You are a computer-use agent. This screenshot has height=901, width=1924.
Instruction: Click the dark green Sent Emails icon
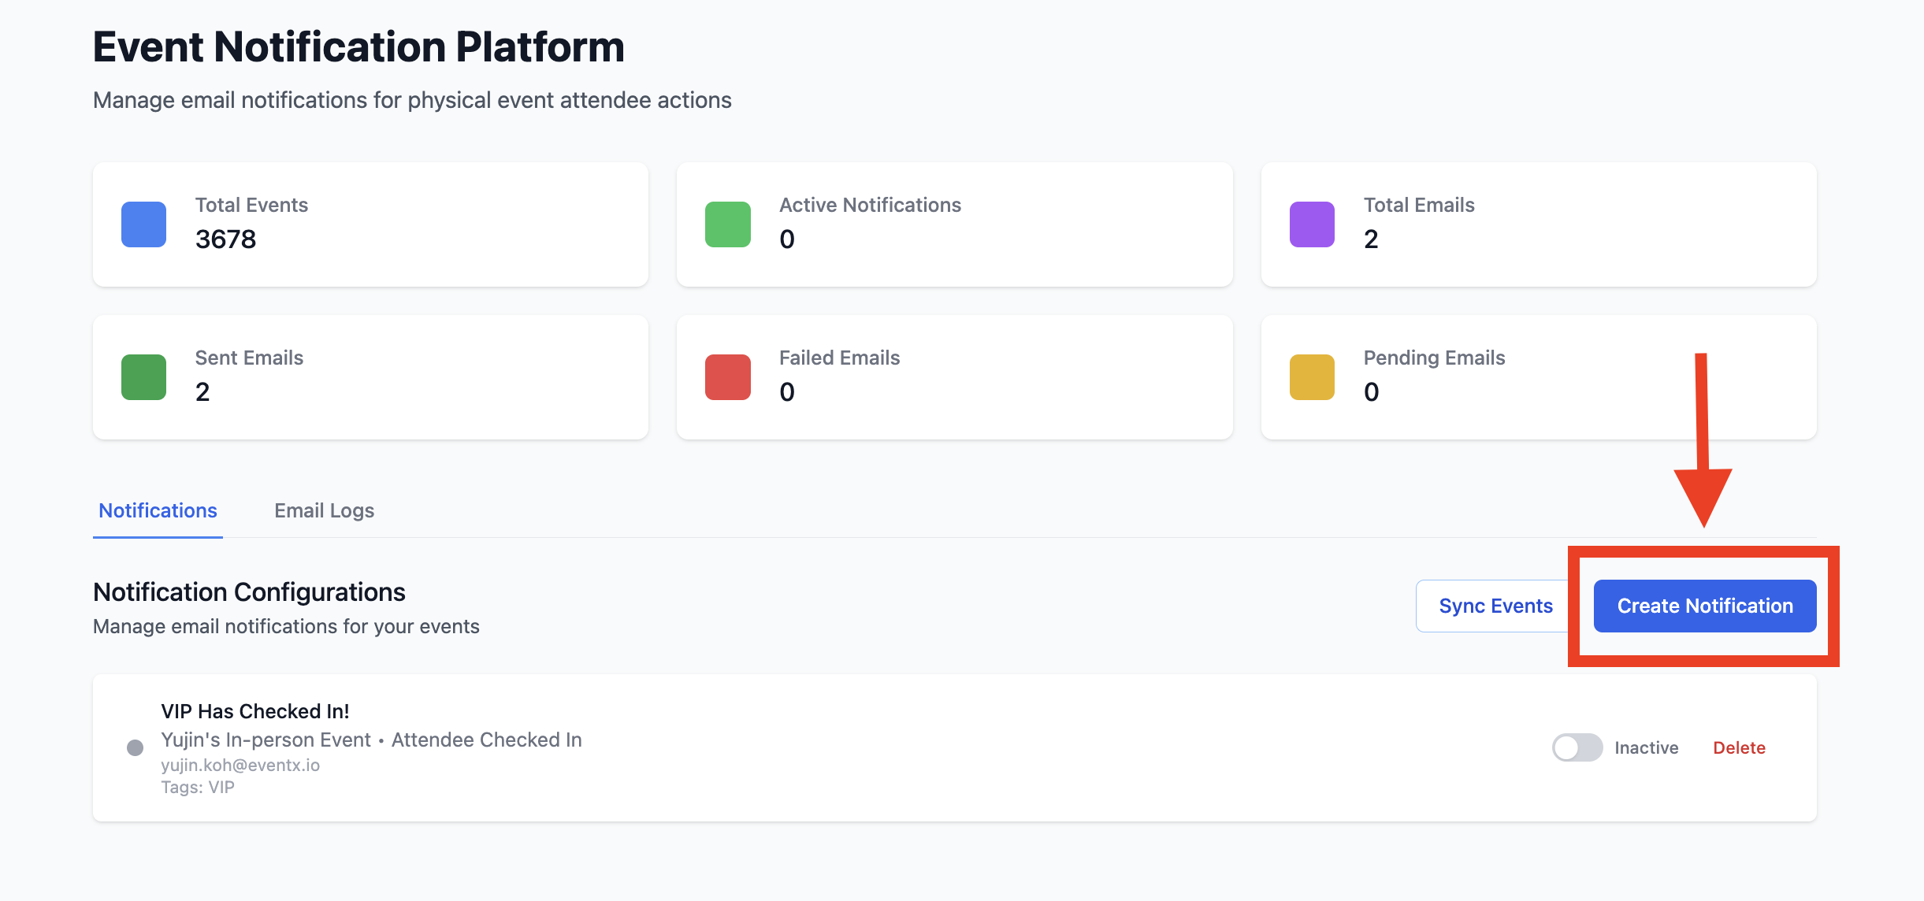pos(143,377)
